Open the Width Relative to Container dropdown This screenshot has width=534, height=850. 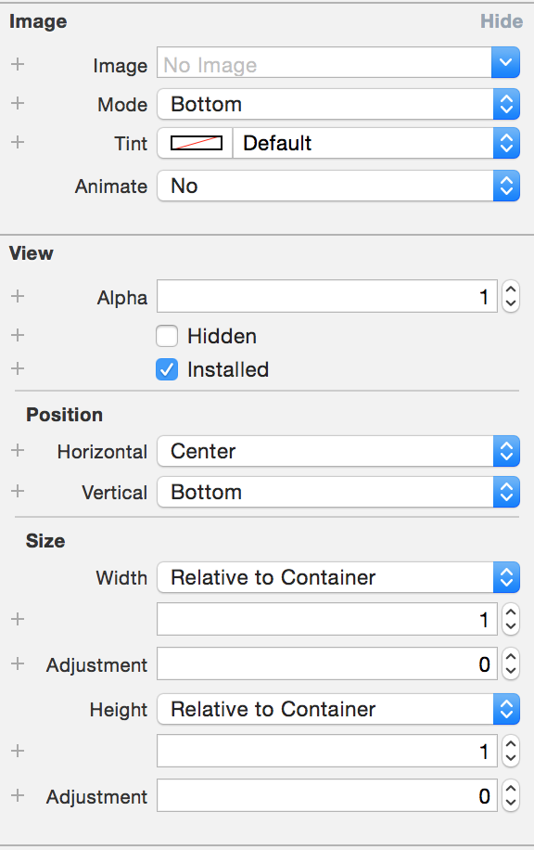pos(338,577)
